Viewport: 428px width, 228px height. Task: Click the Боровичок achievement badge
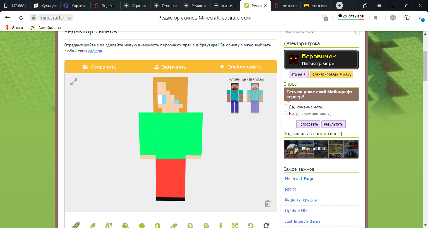[321, 59]
